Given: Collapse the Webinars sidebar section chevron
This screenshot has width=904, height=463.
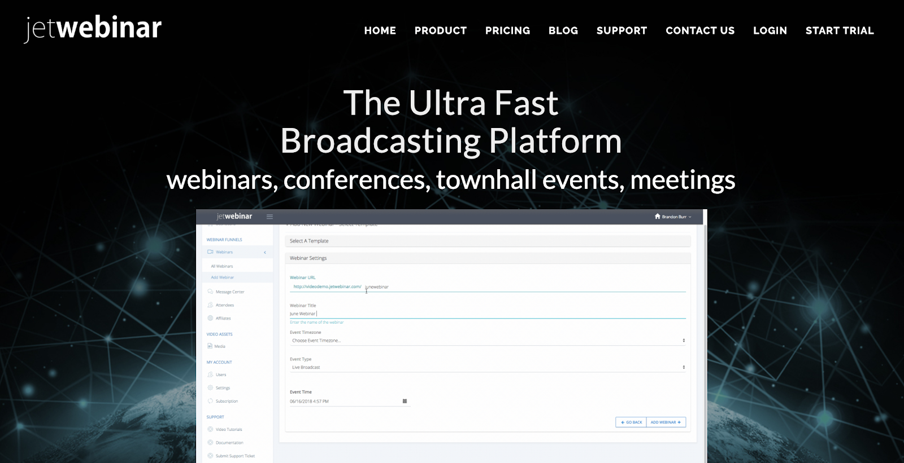Looking at the screenshot, I should click(x=265, y=252).
